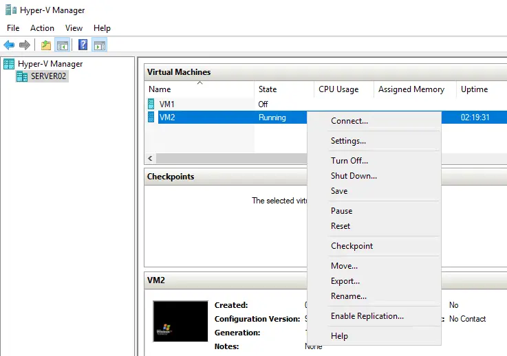Click the Forward arrow toolbar icon
The image size is (507, 356).
pos(25,45)
